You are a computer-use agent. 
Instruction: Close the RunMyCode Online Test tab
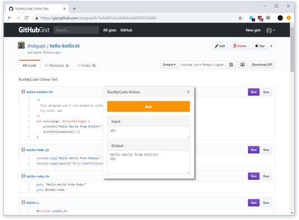click(65, 8)
